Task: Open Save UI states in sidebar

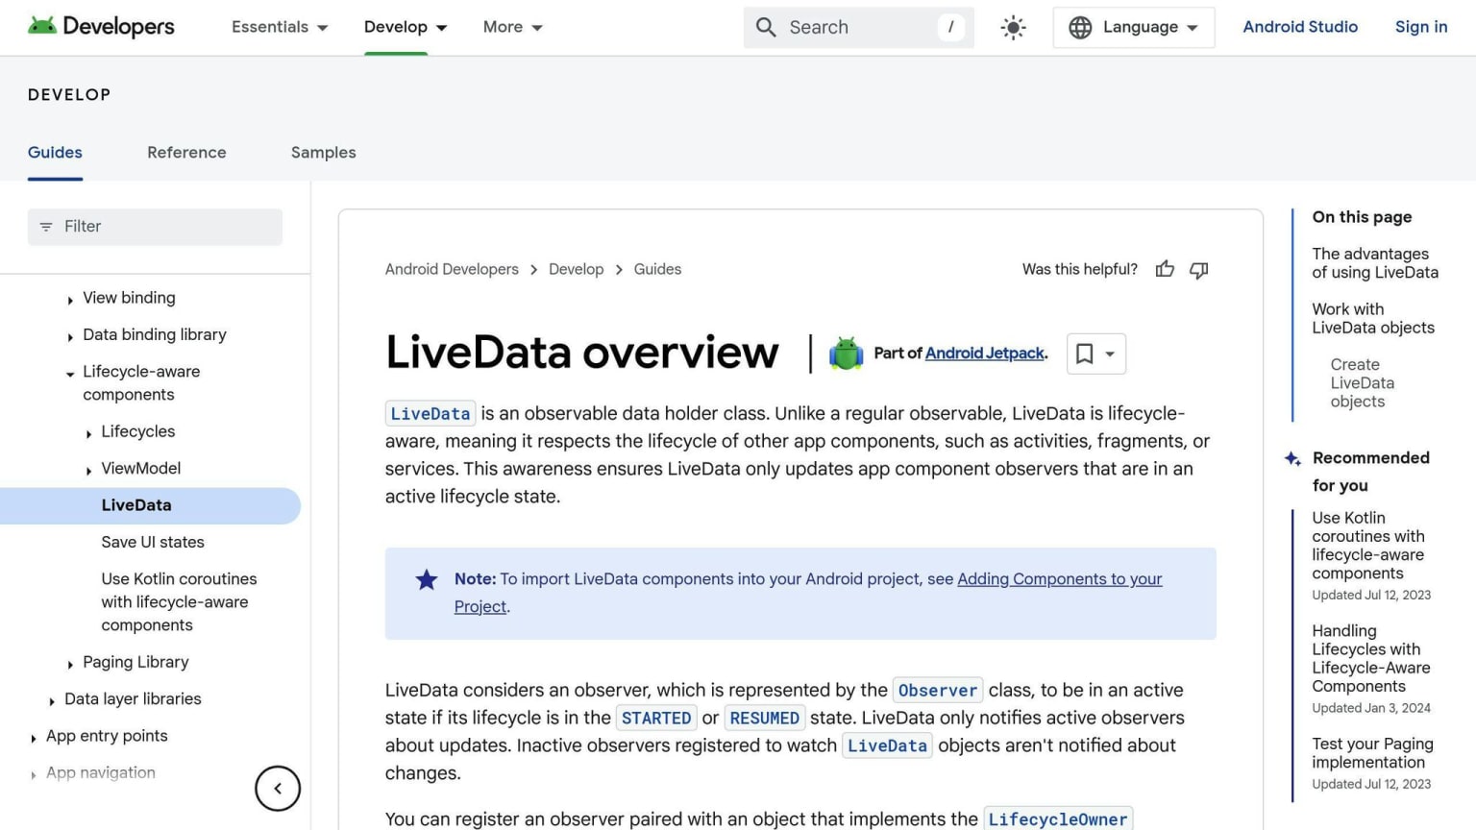Action: point(153,542)
